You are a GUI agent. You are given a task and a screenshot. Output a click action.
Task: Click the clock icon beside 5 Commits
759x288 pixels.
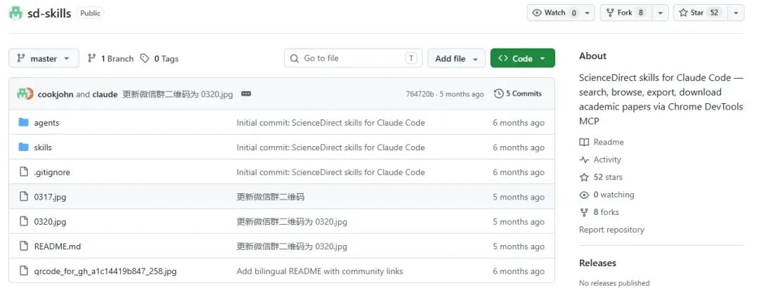pyautogui.click(x=498, y=94)
